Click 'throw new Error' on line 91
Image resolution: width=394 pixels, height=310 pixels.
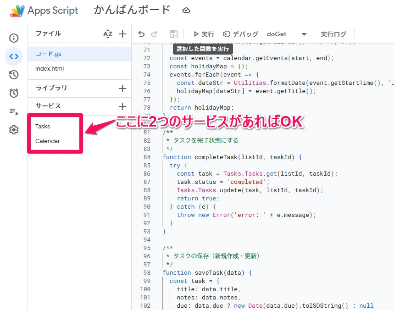204,215
